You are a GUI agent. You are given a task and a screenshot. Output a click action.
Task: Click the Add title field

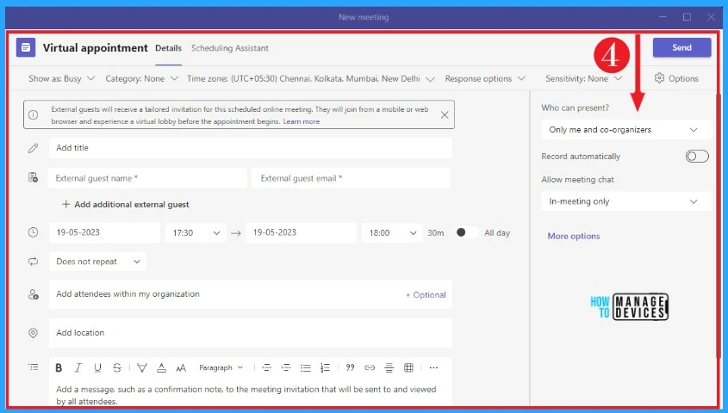pos(250,148)
